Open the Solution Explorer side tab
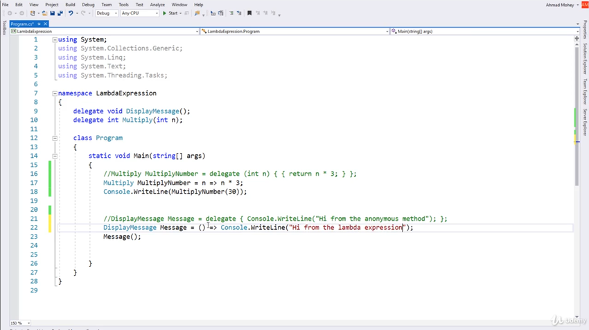589x330 pixels. point(586,59)
